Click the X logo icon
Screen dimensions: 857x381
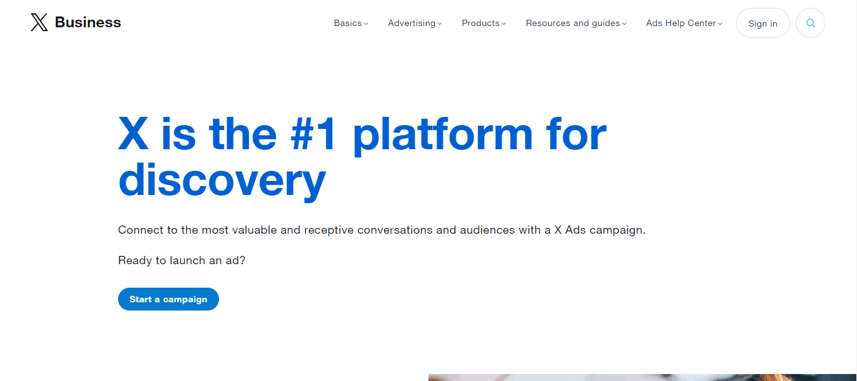(x=39, y=23)
